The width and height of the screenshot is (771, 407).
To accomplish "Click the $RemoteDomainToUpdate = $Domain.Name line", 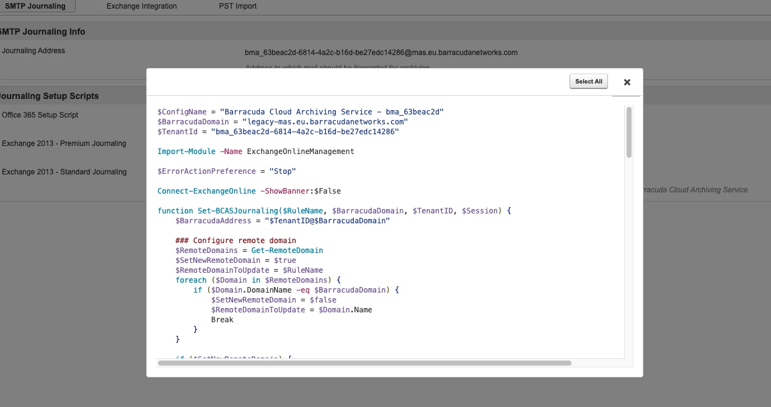I will point(292,310).
